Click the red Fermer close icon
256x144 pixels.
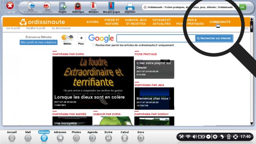click(10, 6)
